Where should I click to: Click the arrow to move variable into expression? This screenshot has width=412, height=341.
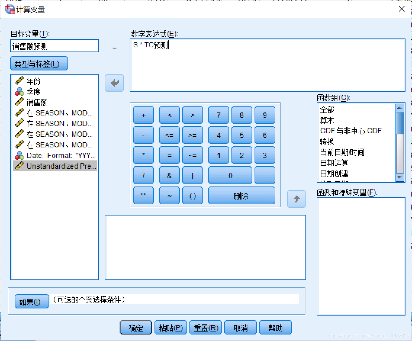114,83
